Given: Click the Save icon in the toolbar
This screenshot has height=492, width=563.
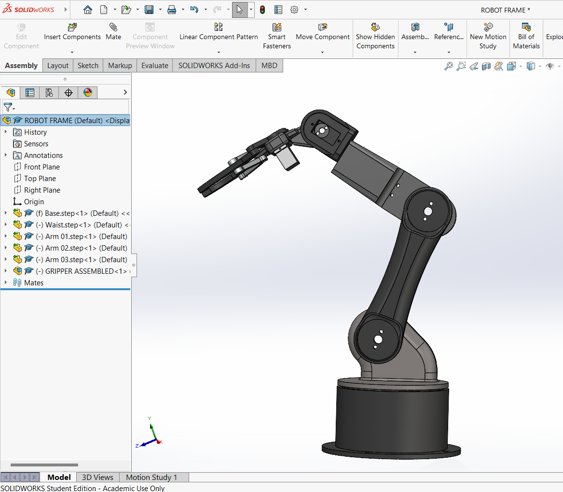Looking at the screenshot, I should 150,10.
